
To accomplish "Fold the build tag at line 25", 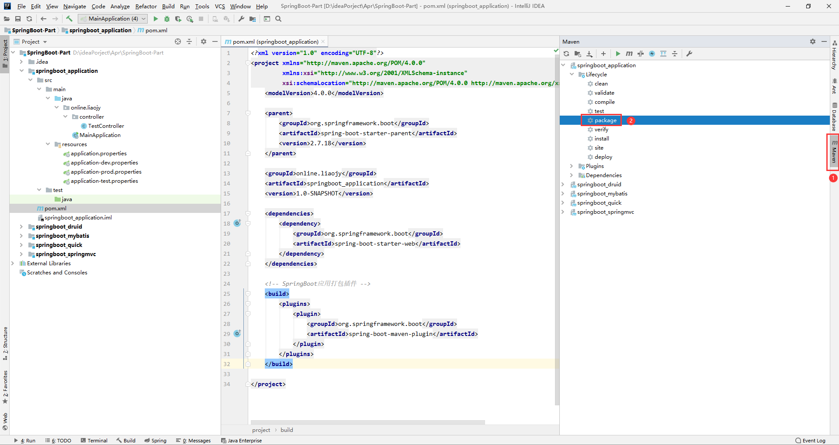I will (x=248, y=294).
